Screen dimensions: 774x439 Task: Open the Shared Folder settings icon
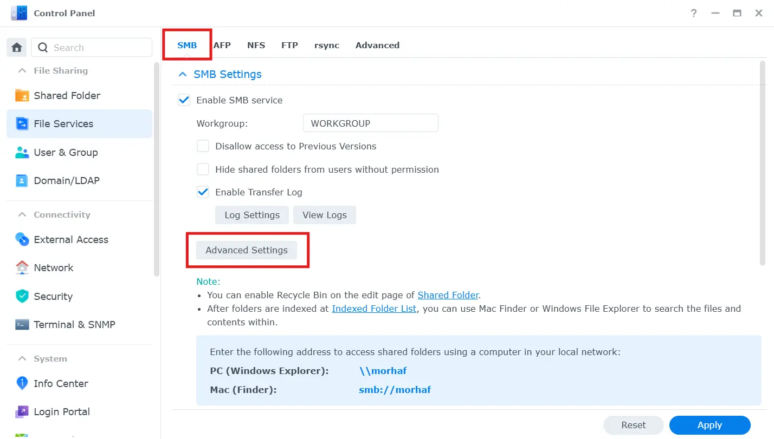point(22,95)
